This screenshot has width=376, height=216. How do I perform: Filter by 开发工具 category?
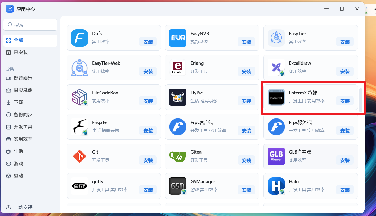[x=30, y=127]
